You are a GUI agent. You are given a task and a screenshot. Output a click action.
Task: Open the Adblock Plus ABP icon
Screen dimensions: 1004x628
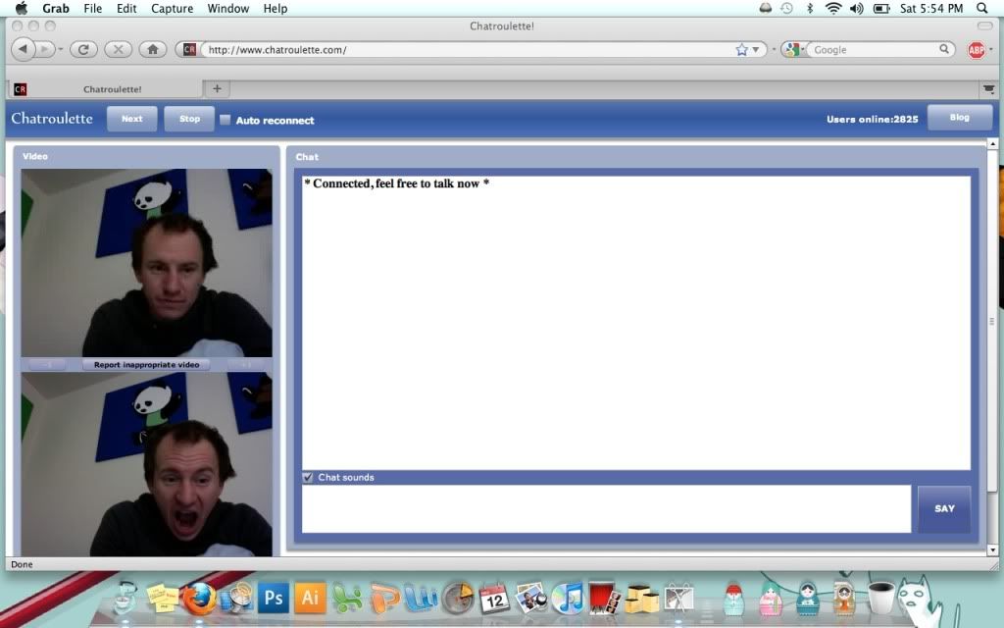click(976, 49)
